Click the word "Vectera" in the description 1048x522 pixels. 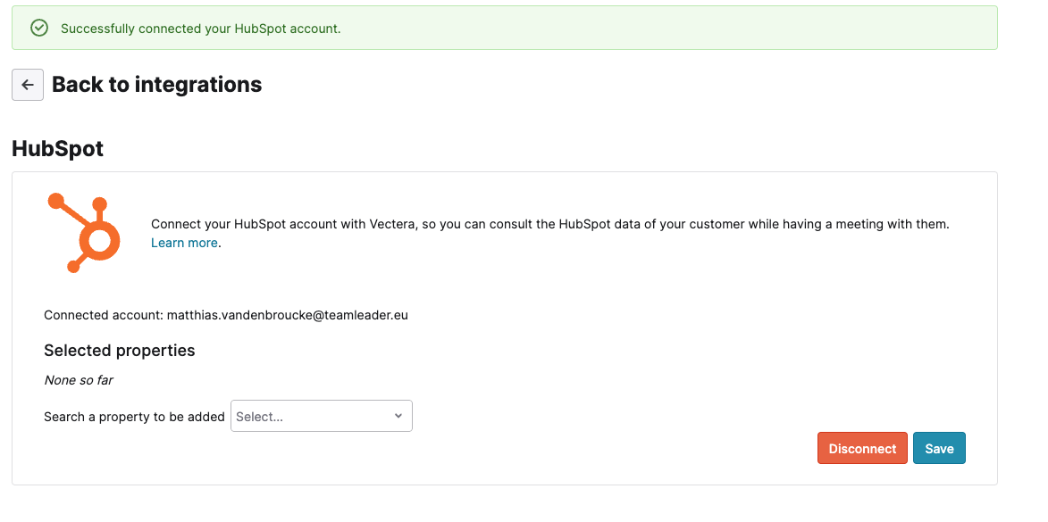click(x=393, y=225)
